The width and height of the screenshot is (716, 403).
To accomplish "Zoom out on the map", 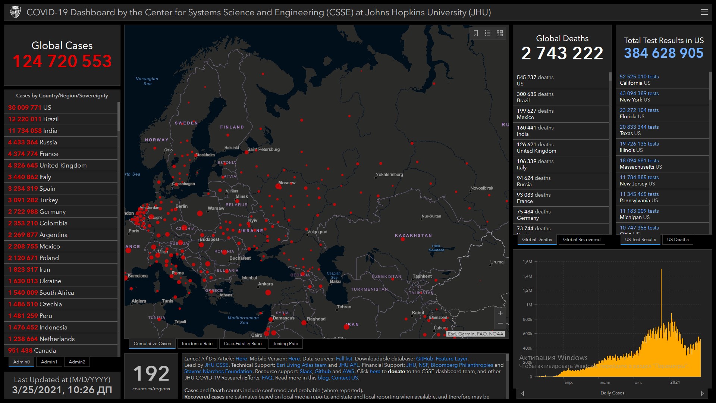I will tap(500, 323).
